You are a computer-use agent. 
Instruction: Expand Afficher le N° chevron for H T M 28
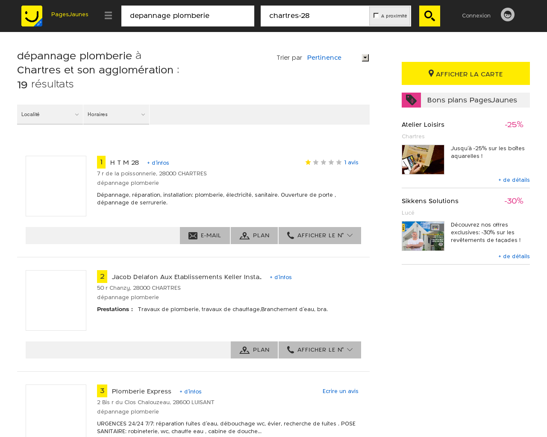350,236
